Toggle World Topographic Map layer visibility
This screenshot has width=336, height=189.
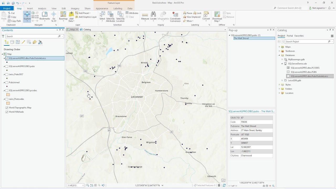7,108
